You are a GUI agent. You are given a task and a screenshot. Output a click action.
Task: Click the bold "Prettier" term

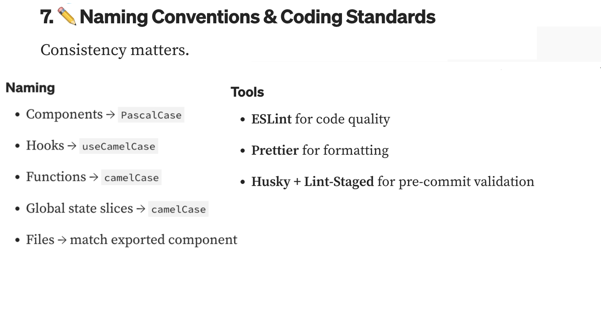coord(275,151)
